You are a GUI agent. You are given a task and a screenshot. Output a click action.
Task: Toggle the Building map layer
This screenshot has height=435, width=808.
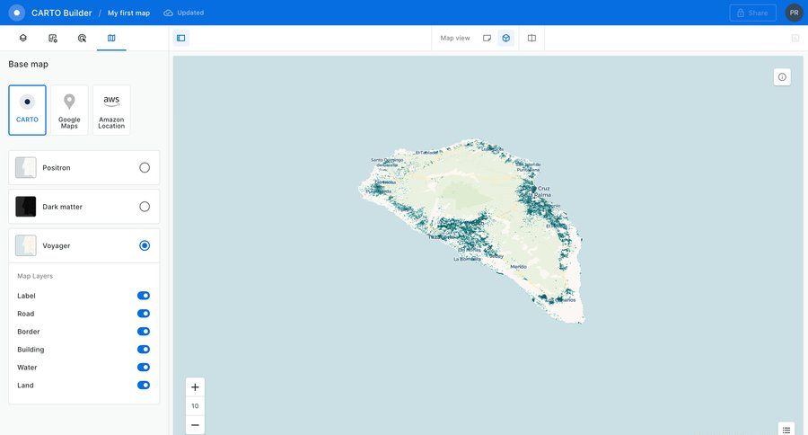[144, 350]
